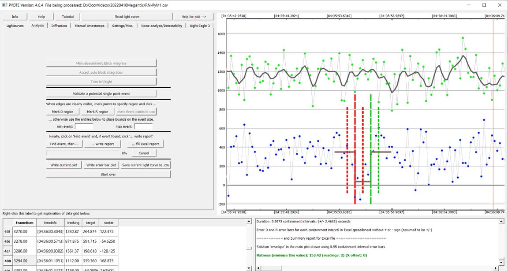The width and height of the screenshot is (508, 271).
Task: Focus the min event input field
Action: click(84, 126)
